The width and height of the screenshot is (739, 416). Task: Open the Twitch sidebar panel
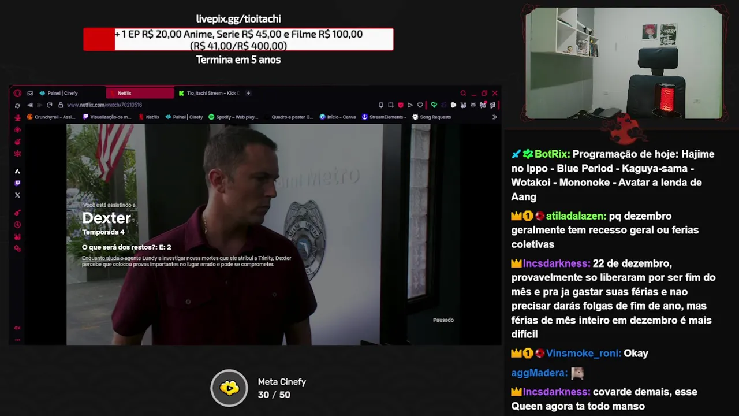[x=17, y=183]
